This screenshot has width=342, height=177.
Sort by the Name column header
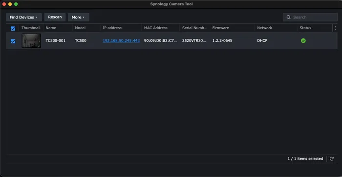point(51,28)
